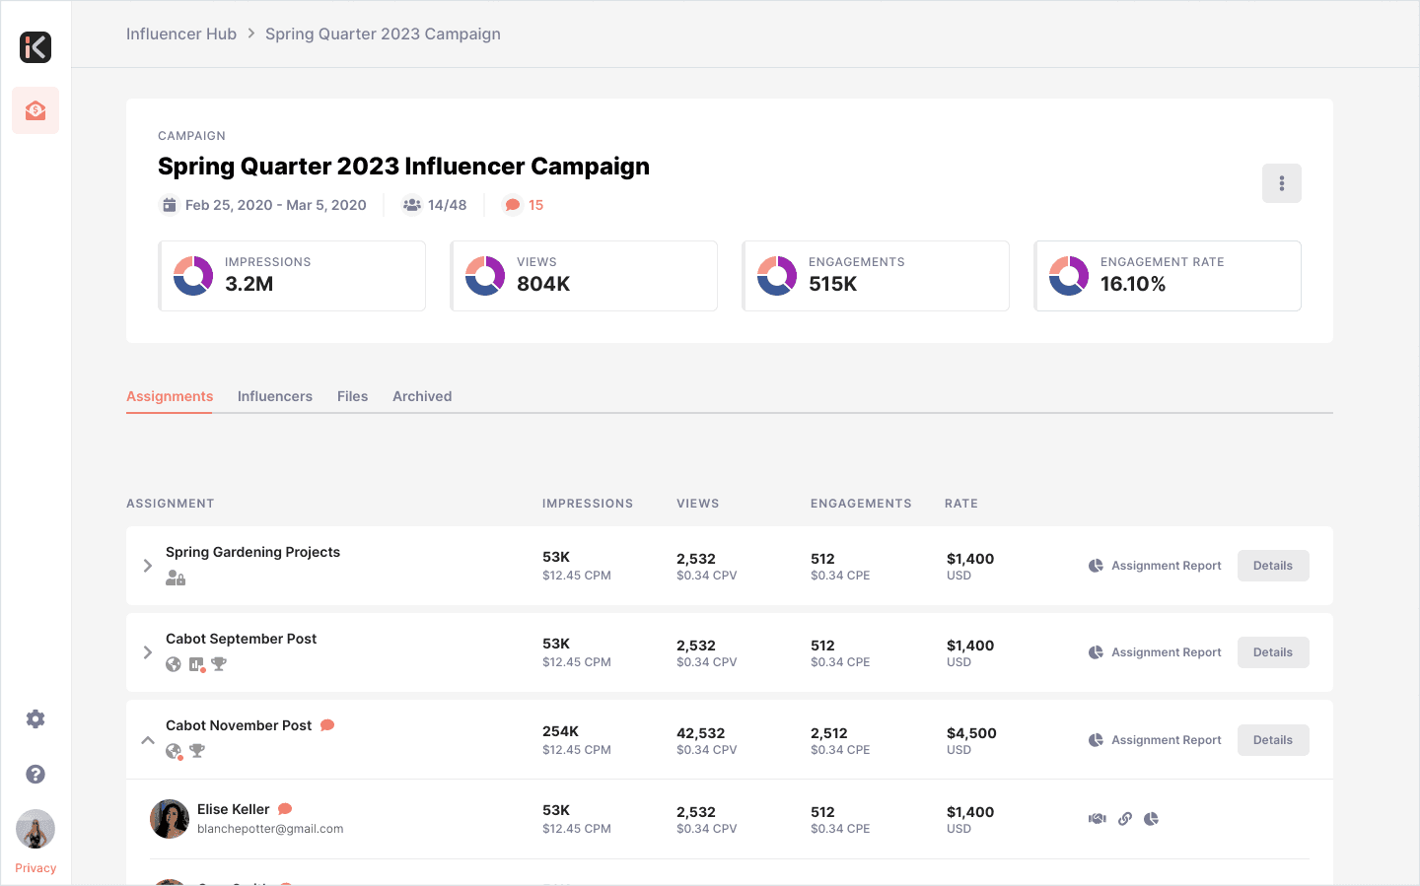Image resolution: width=1420 pixels, height=886 pixels.
Task: Open settings gear in the sidebar
Action: (35, 719)
